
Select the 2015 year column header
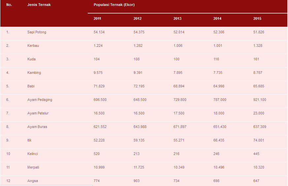click(257, 18)
